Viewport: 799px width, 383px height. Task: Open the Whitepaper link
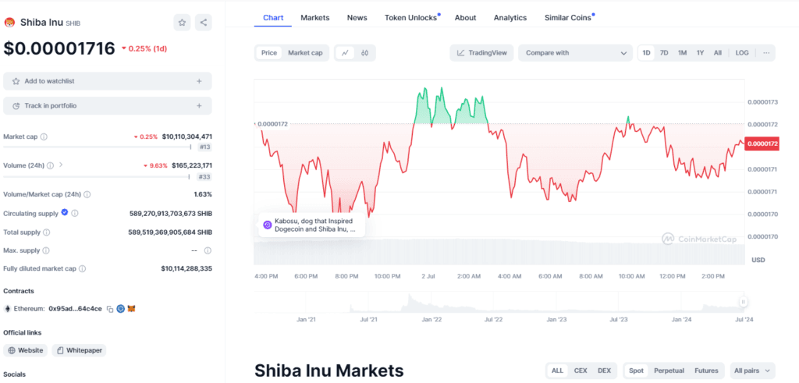click(x=79, y=350)
